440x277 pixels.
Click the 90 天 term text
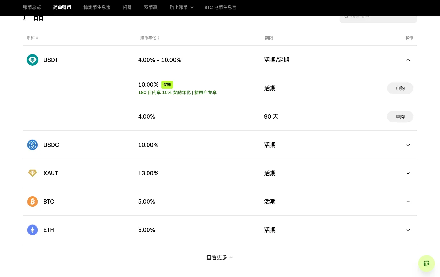[271, 117]
